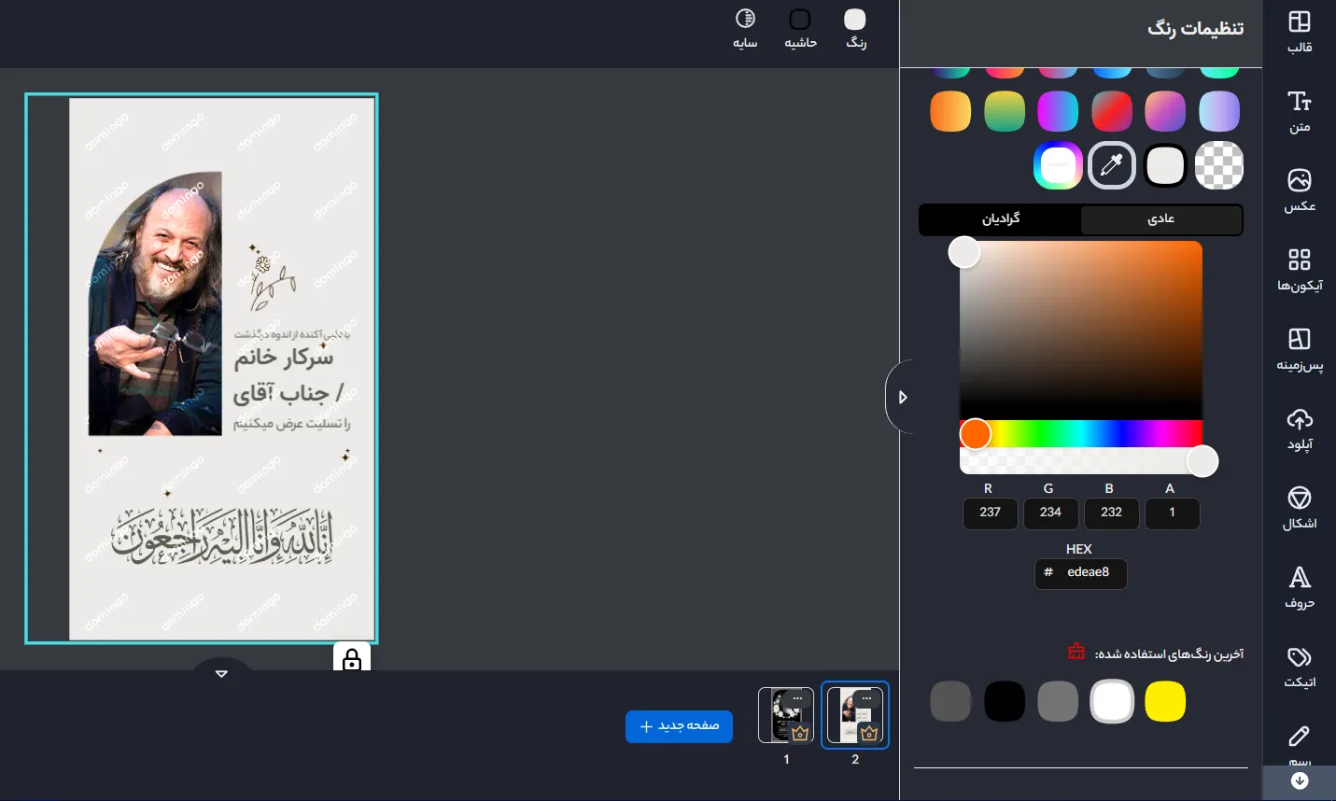Pick recent white color swatch
Image resolution: width=1336 pixels, height=801 pixels.
(1111, 702)
